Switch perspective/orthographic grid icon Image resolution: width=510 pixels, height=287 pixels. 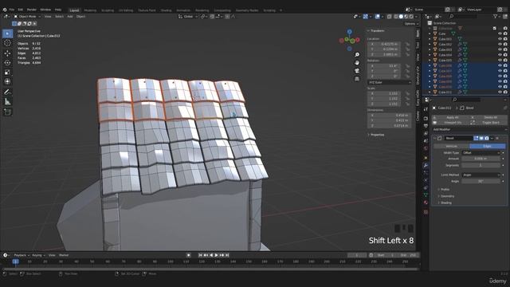357,79
